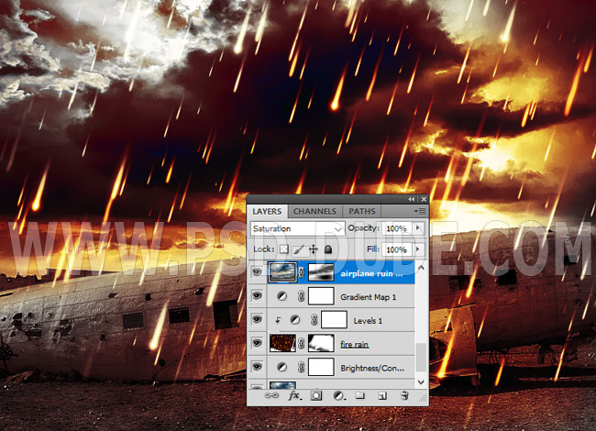Create new fill or adjustment layer
The image size is (596, 431).
coord(338,396)
